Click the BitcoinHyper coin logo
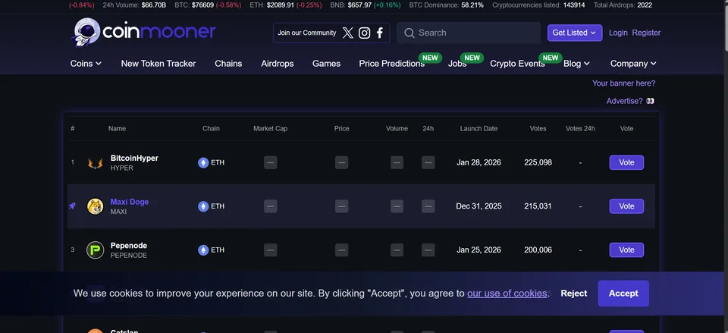The height and width of the screenshot is (333, 728). pos(96,162)
